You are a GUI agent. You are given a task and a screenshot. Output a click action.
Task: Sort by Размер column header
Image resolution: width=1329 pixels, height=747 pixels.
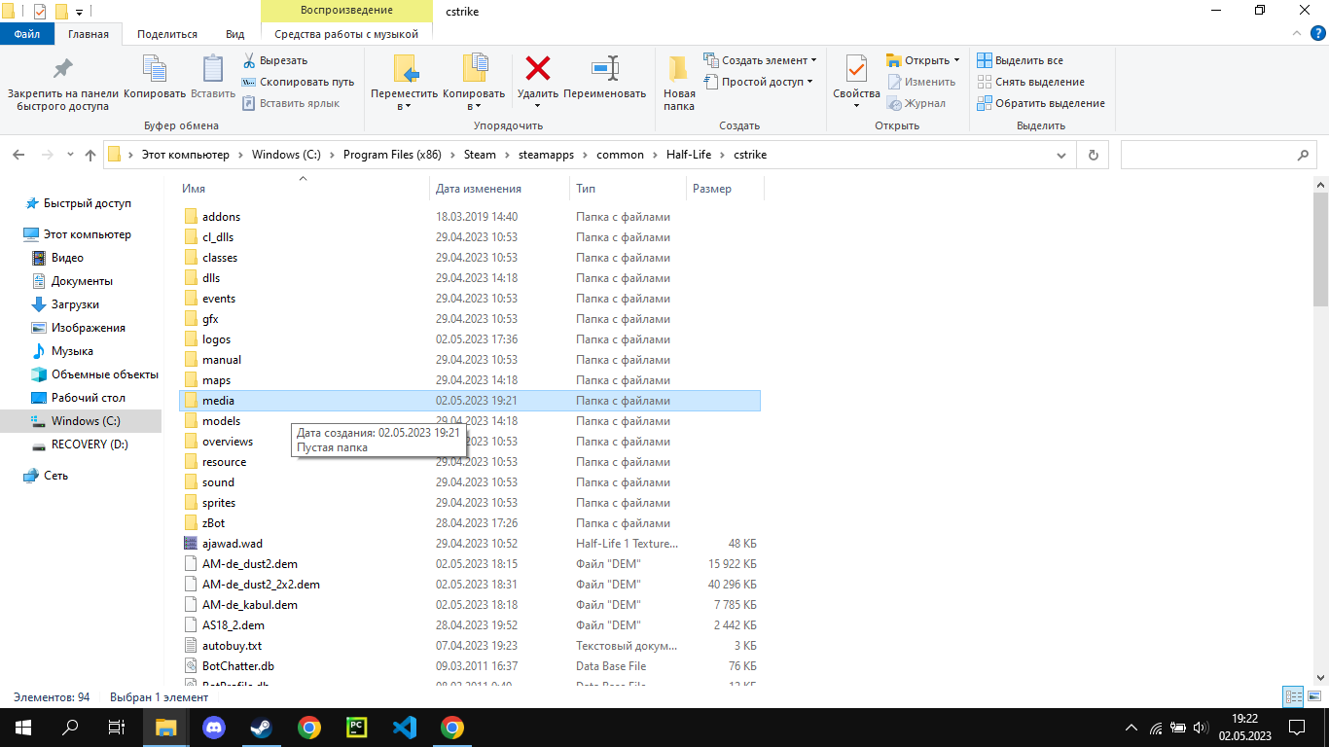pos(725,189)
